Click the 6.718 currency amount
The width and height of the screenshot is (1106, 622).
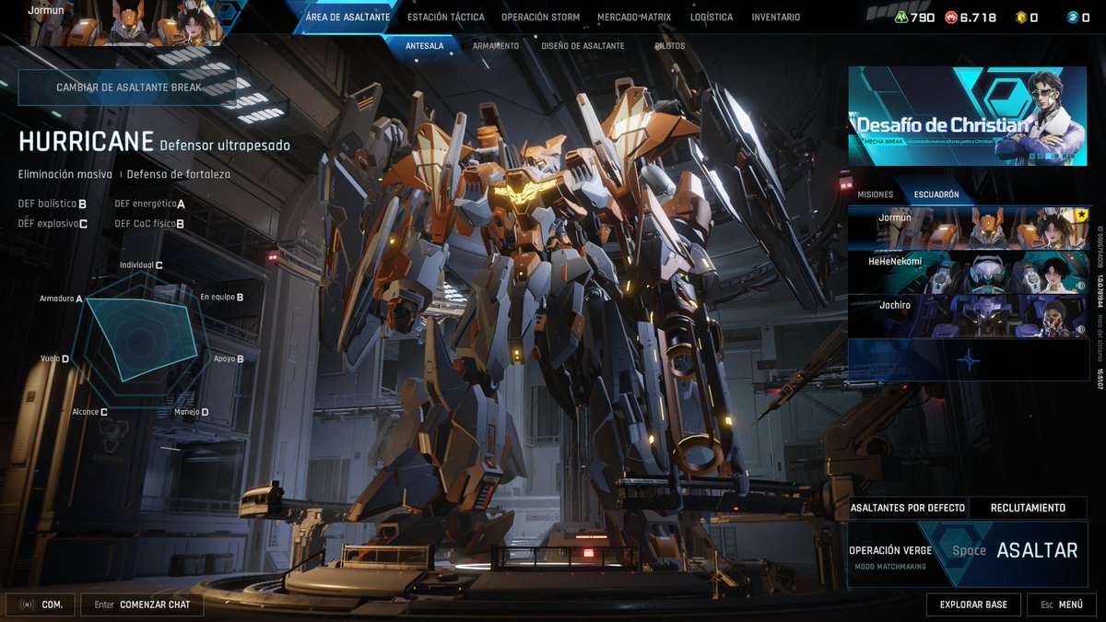[979, 18]
